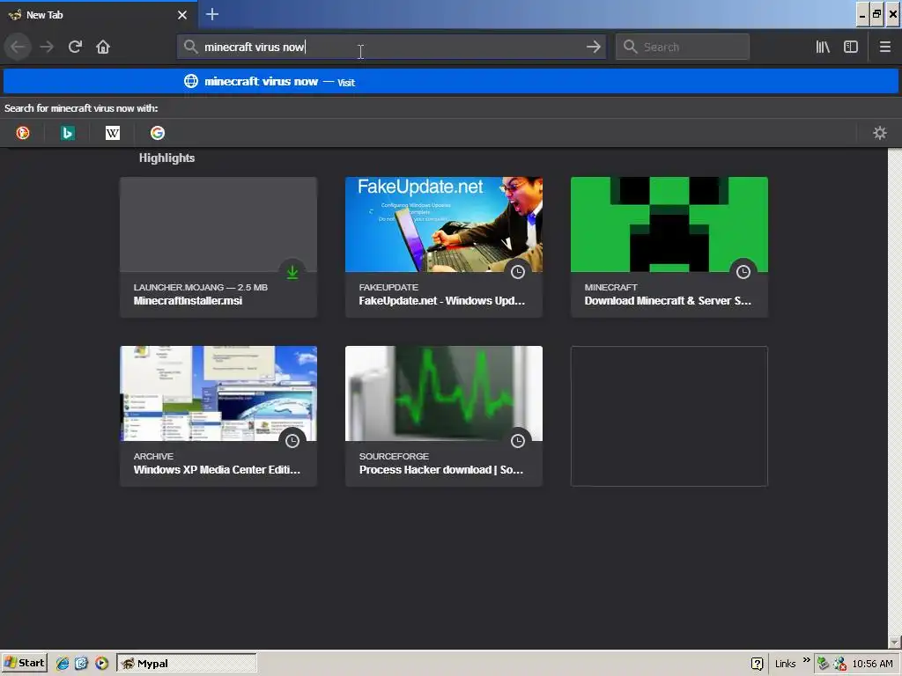Click the Forward navigation arrow
Image resolution: width=902 pixels, height=676 pixels.
(47, 47)
